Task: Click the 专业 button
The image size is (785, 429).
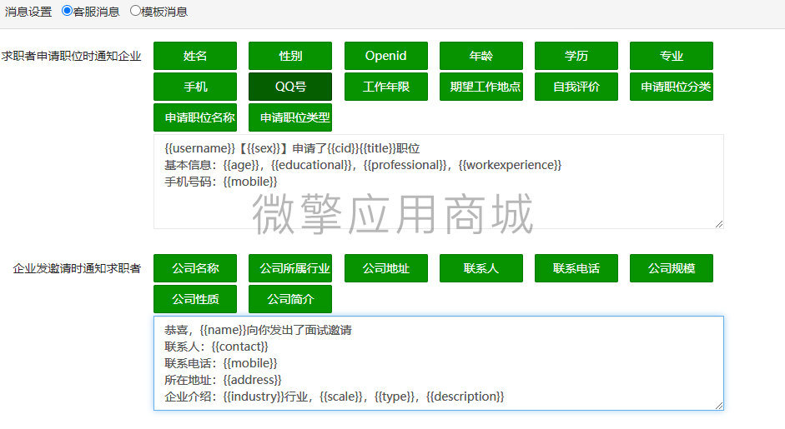Action: [671, 56]
